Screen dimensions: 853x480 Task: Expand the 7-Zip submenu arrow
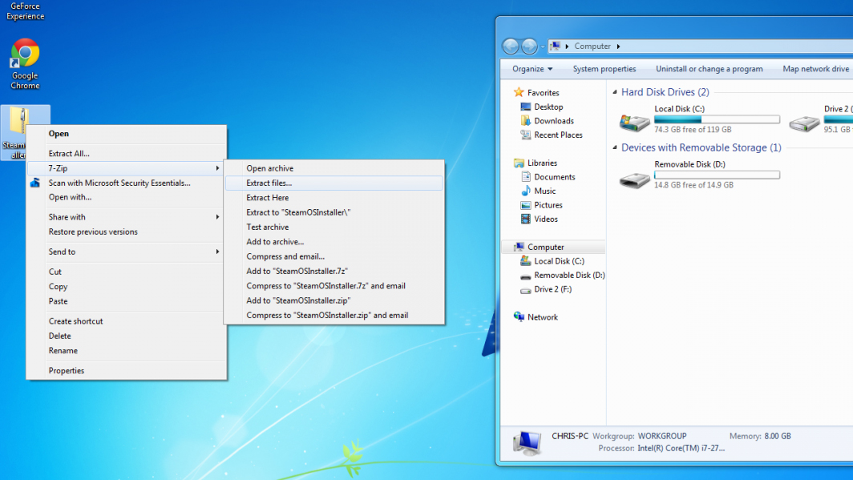point(217,168)
